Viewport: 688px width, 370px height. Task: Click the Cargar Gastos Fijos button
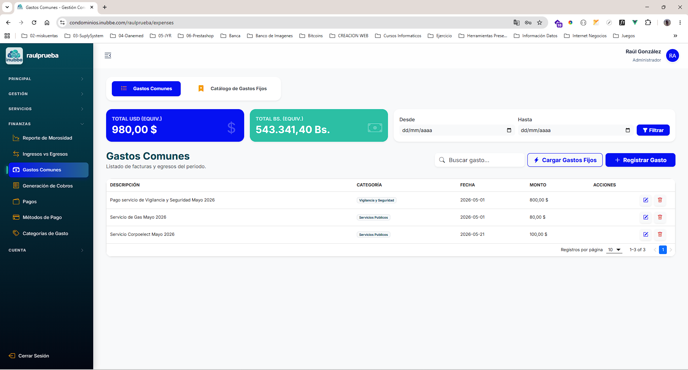[565, 160]
